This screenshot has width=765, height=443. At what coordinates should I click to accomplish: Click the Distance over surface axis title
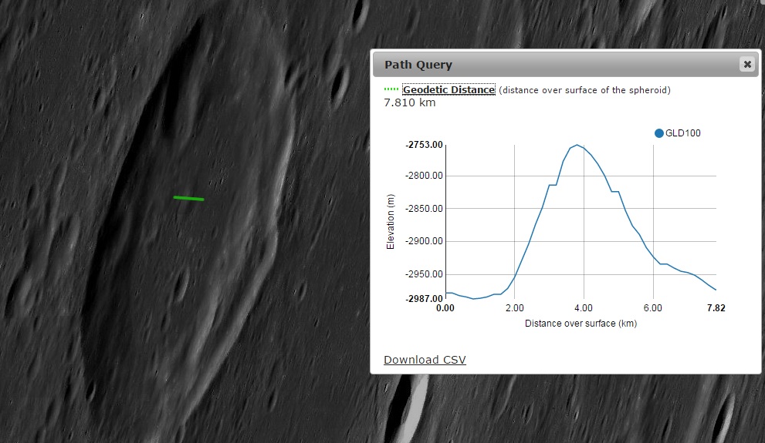point(581,324)
